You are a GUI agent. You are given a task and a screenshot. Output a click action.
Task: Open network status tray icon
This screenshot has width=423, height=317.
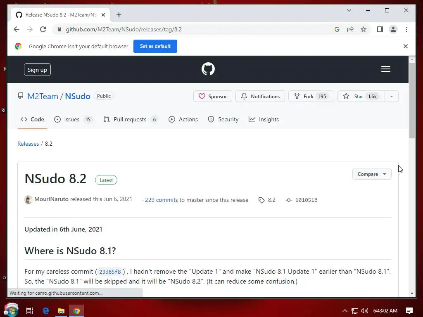point(355,311)
